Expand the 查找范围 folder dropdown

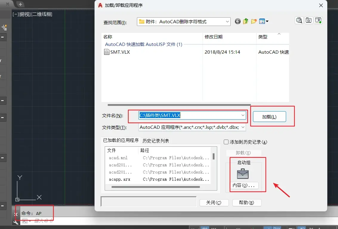point(227,21)
